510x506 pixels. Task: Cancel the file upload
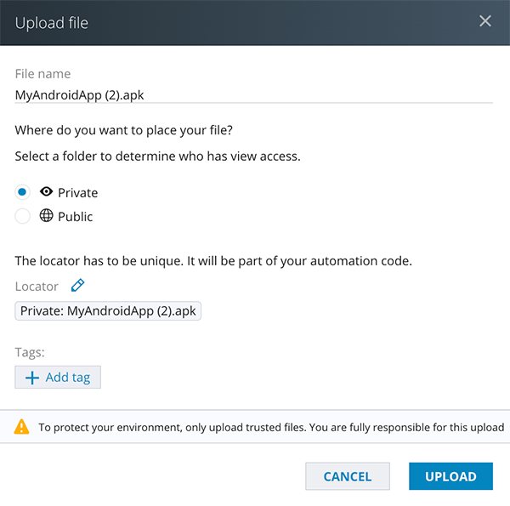click(x=347, y=476)
